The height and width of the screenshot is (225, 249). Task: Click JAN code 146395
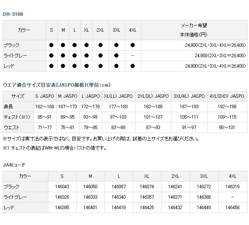pos(62,208)
